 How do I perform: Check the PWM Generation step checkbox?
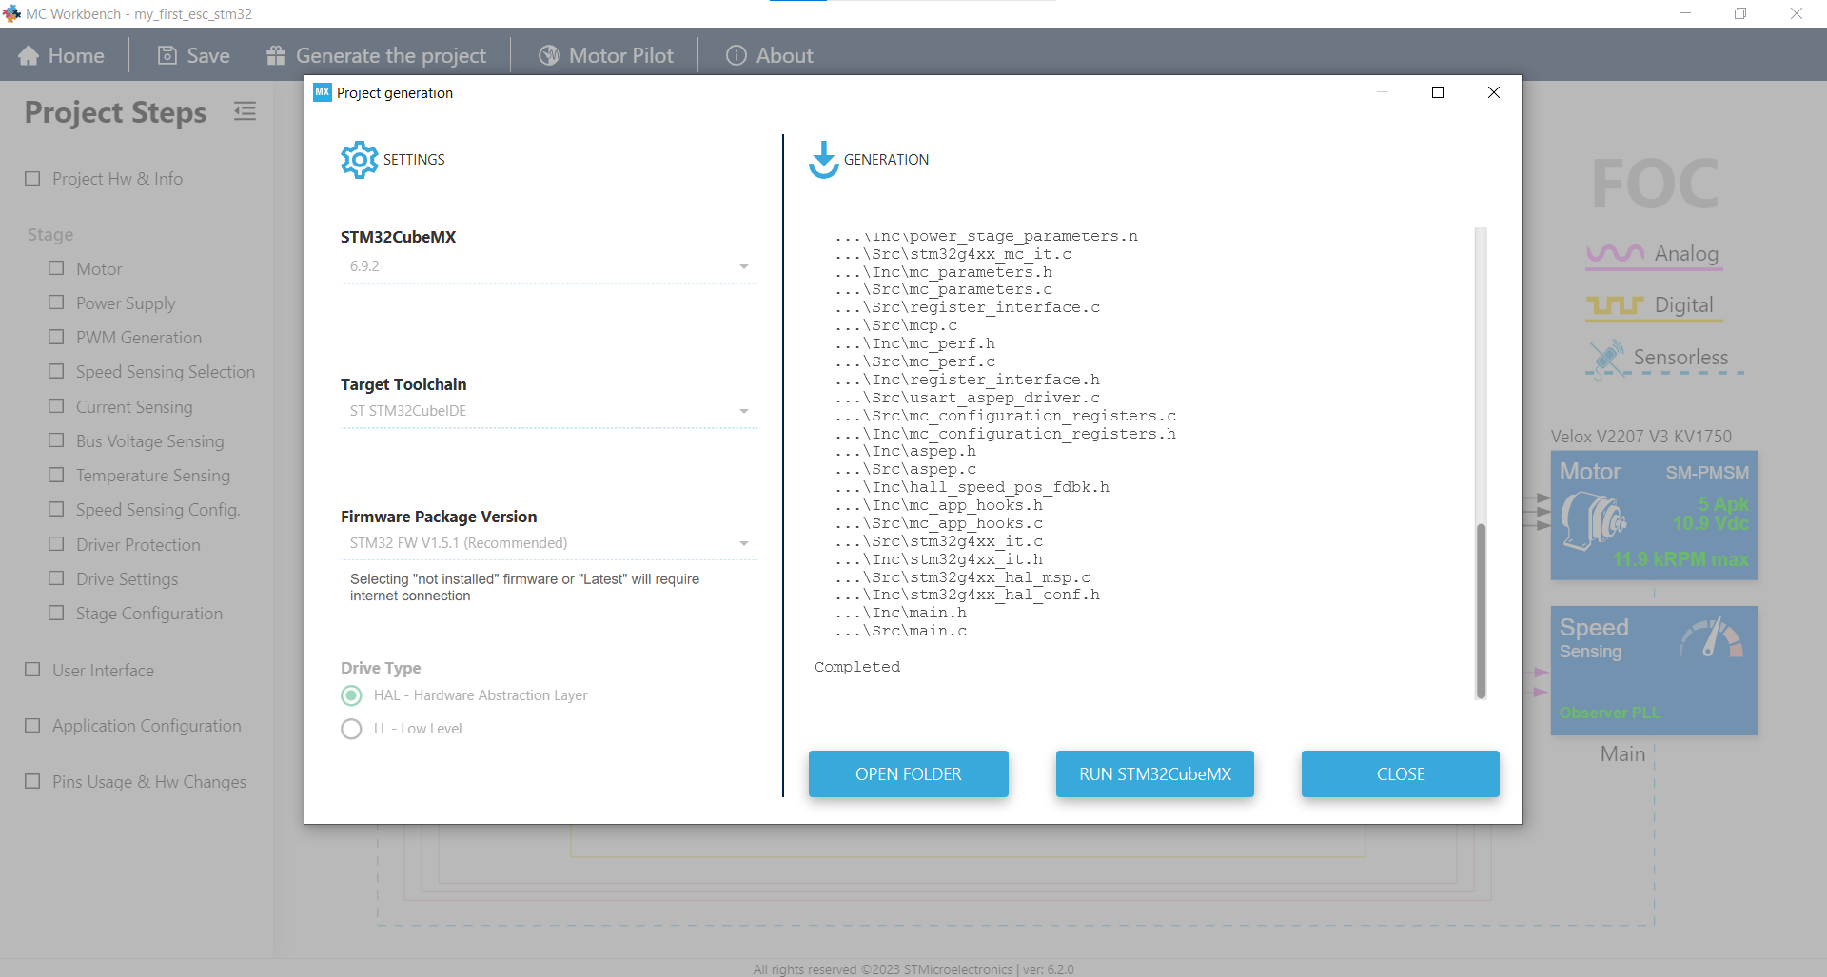57,337
